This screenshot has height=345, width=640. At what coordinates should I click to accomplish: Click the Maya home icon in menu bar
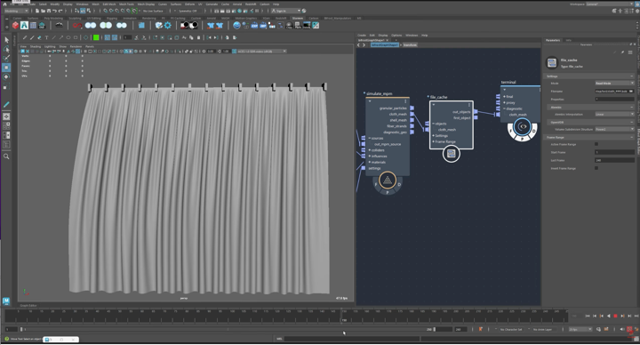(5, 4)
